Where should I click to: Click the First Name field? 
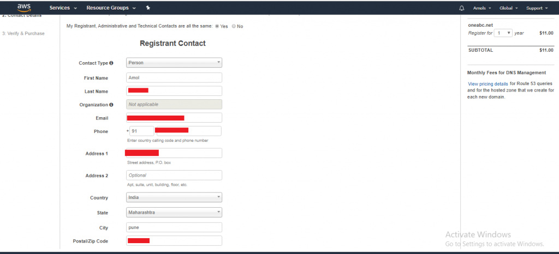coord(174,77)
